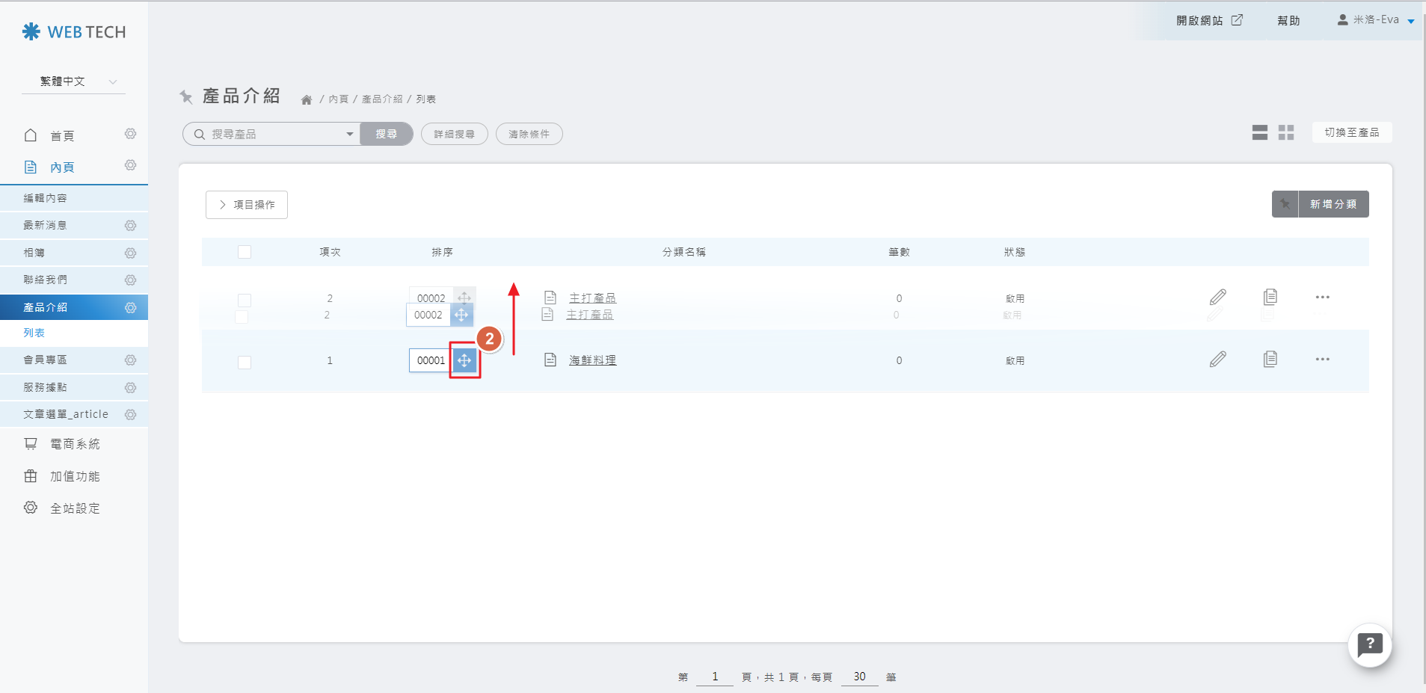
Task: Switch to list view layout icon
Action: [x=1259, y=133]
